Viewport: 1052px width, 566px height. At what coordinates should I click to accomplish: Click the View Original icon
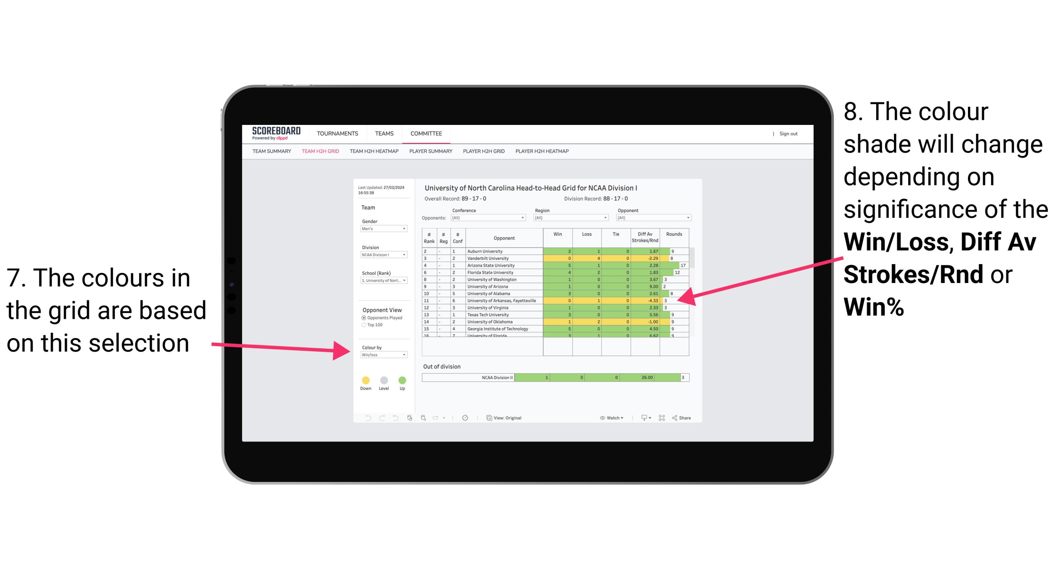[487, 418]
